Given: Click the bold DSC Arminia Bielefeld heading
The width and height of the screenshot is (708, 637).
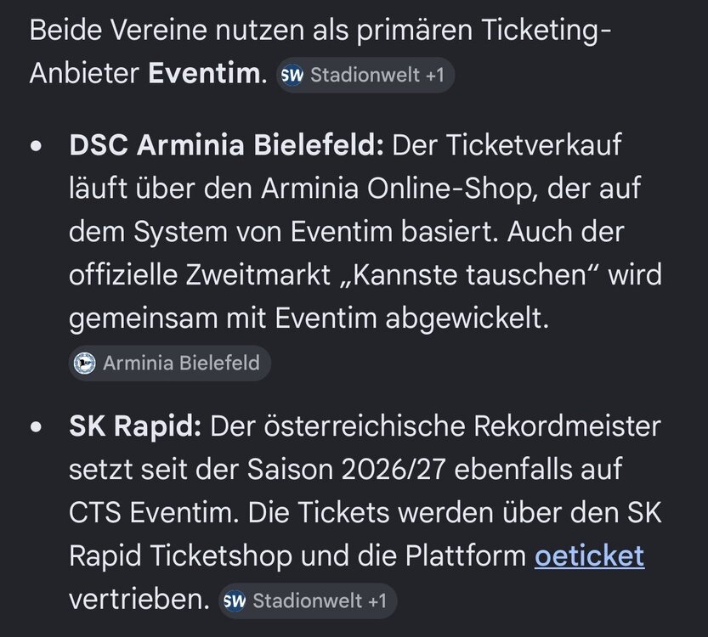Looking at the screenshot, I should click(226, 145).
